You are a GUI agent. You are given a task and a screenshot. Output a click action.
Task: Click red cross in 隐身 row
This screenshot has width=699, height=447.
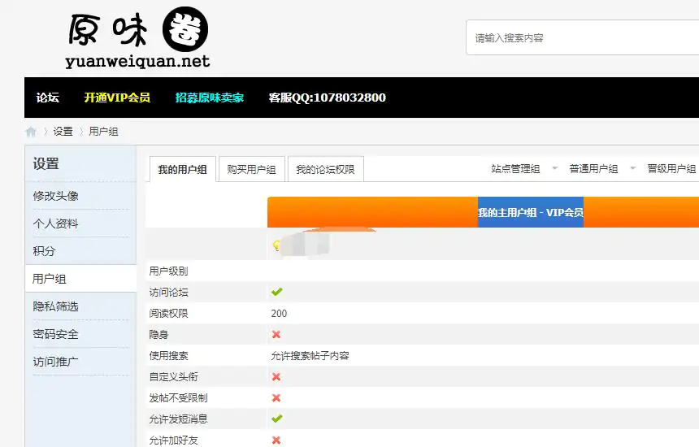[x=276, y=334]
